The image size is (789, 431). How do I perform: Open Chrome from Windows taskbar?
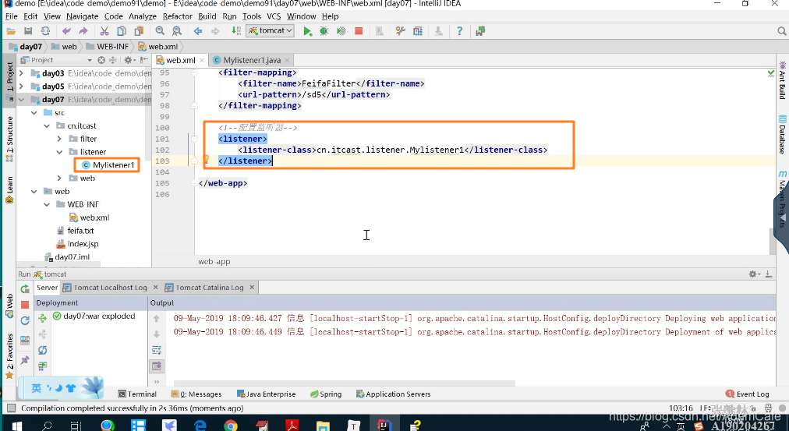point(231,426)
